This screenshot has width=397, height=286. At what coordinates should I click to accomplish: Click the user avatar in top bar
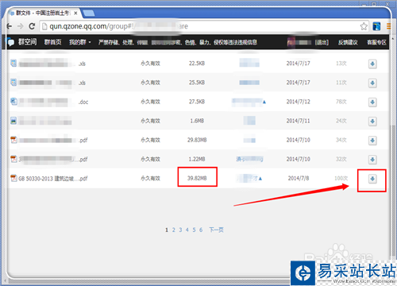(x=291, y=42)
